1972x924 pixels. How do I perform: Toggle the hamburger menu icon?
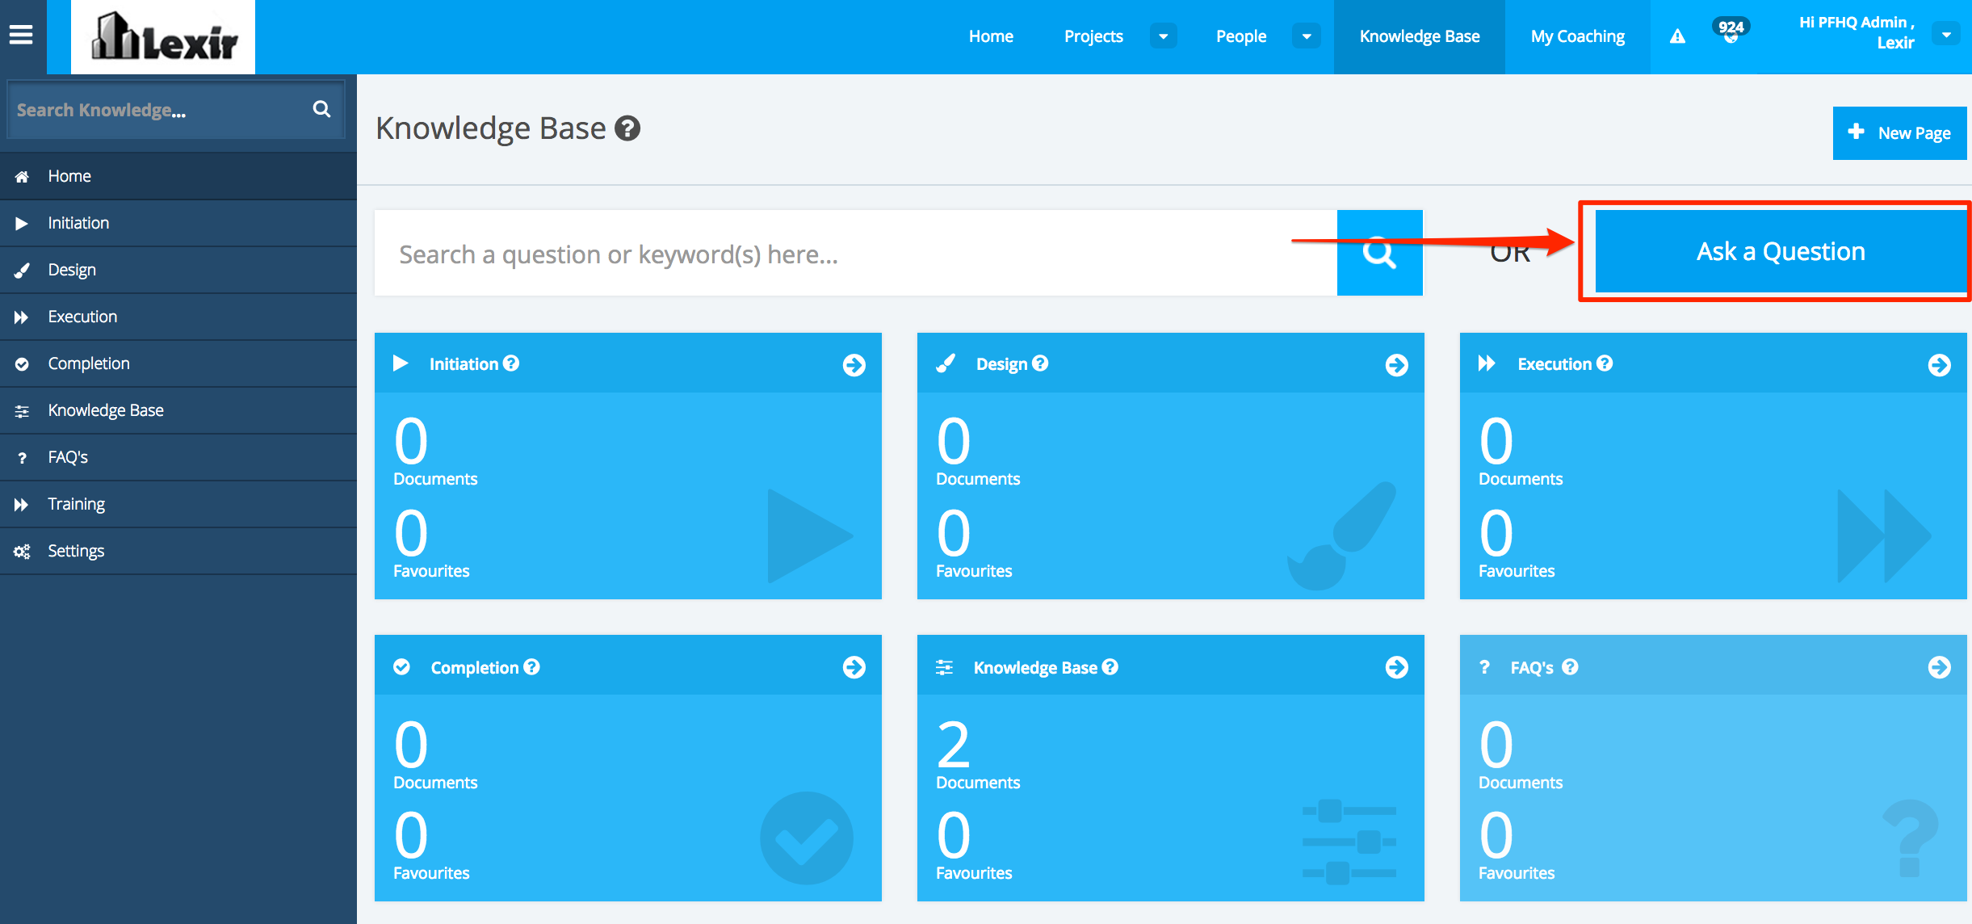tap(21, 35)
